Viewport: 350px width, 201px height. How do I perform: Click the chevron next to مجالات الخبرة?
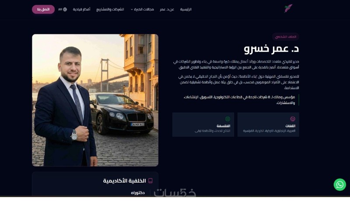132,10
